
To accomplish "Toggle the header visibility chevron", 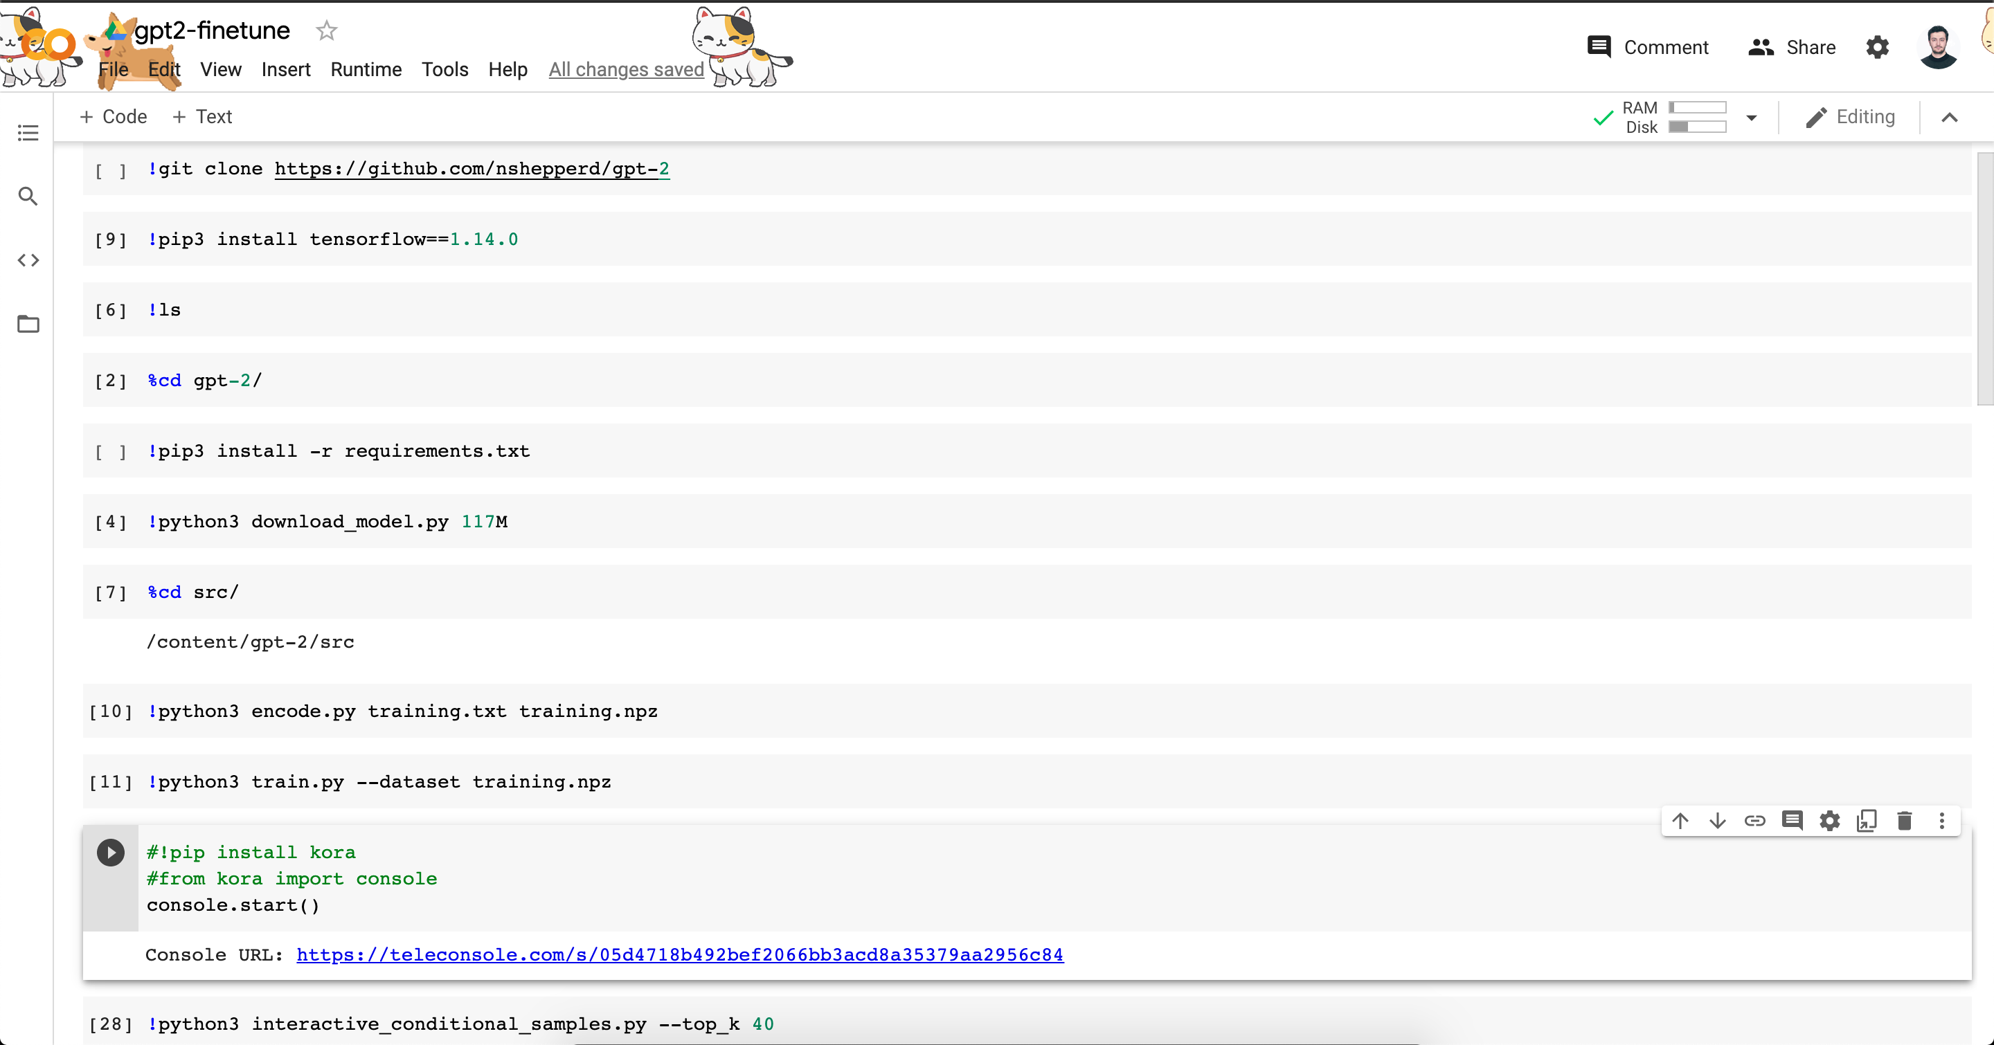I will point(1949,118).
